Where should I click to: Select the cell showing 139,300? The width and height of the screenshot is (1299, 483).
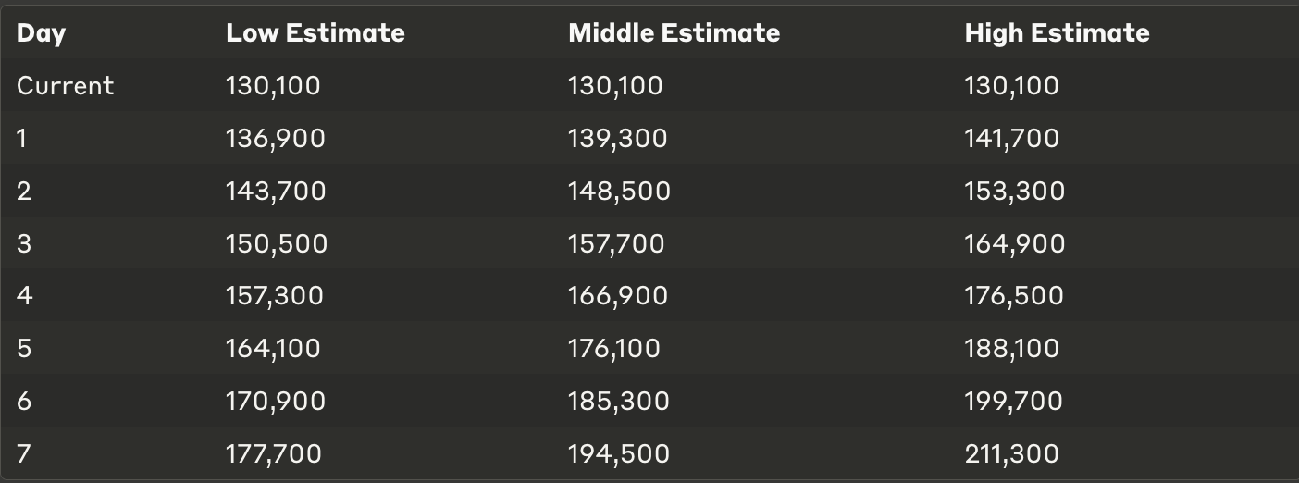click(x=617, y=139)
